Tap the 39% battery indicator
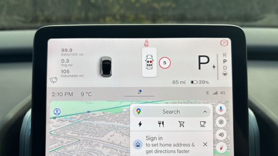Viewport: 278px width, 156px height. point(200,82)
